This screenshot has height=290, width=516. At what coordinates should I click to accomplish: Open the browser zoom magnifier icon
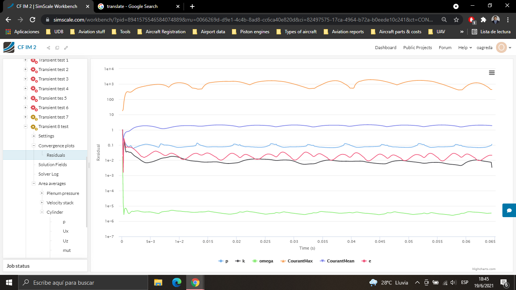click(x=444, y=20)
